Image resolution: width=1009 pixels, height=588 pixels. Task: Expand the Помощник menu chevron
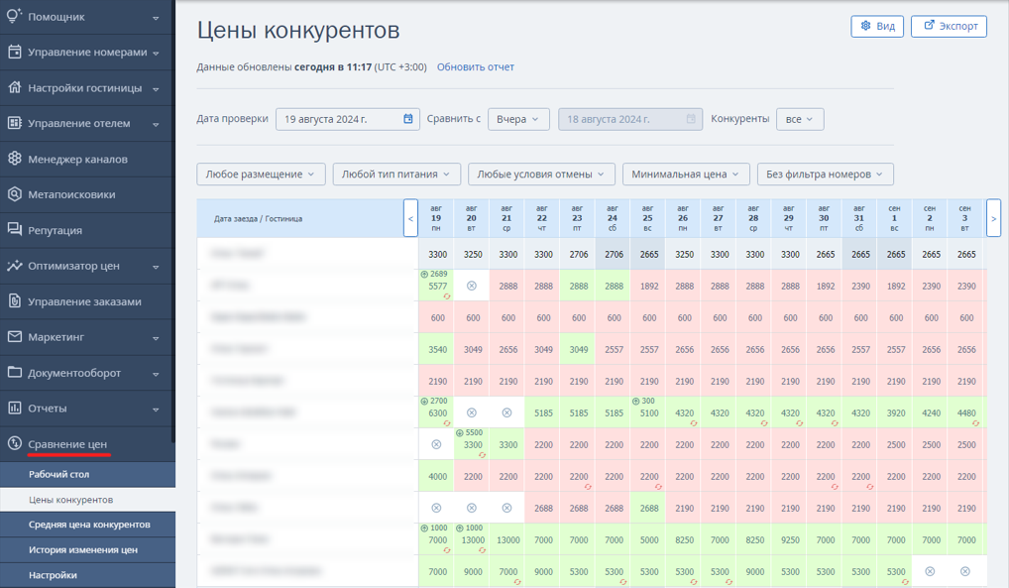[x=156, y=18]
